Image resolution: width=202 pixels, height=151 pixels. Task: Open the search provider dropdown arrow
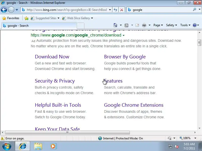(199, 10)
